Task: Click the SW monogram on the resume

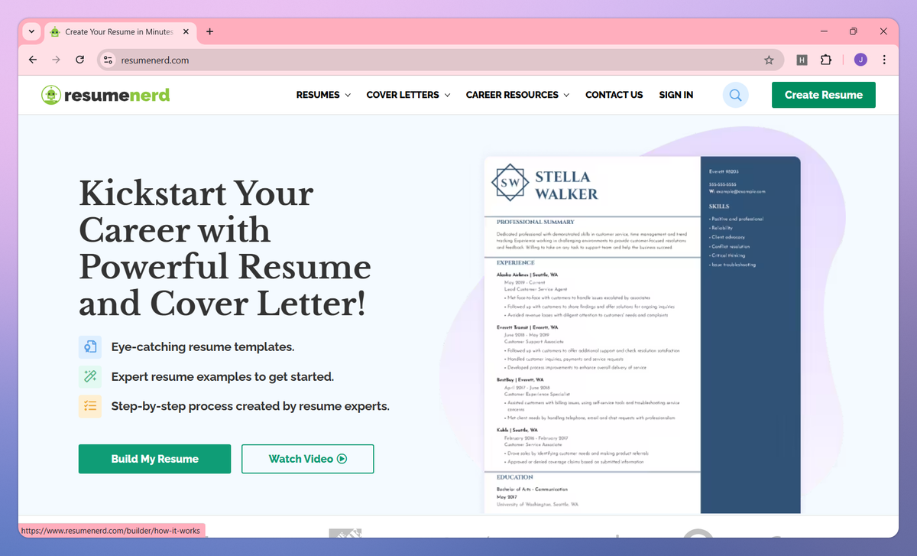Action: click(510, 182)
